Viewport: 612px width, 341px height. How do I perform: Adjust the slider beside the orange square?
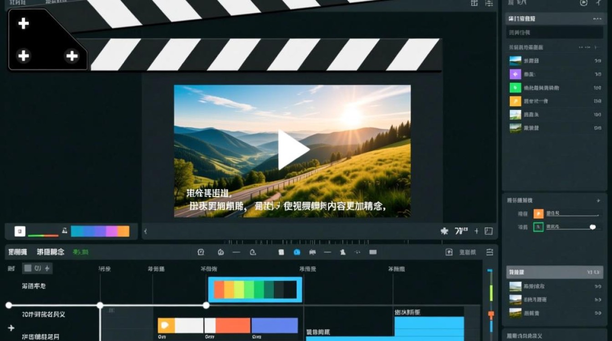click(x=573, y=216)
